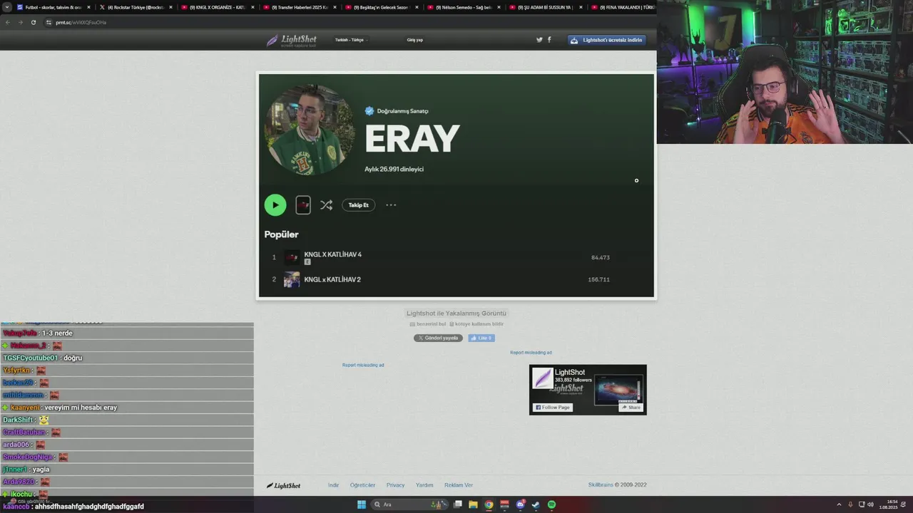Open the site information icon in the address bar
This screenshot has height=513, width=913.
pos(49,22)
